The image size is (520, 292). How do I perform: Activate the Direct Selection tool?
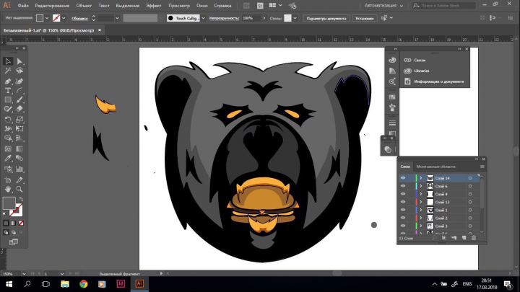coord(19,61)
